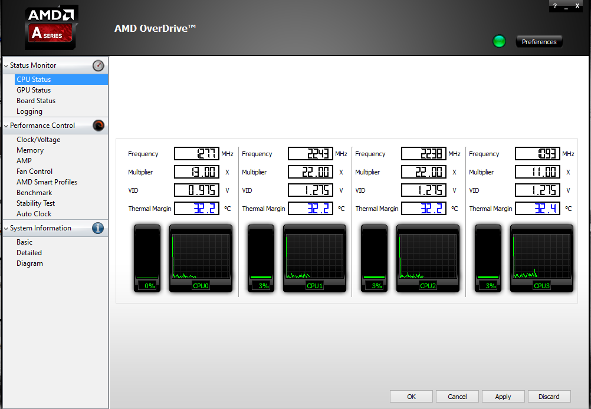Click the CPU3 VID value
The image size is (591, 409).
coord(538,190)
